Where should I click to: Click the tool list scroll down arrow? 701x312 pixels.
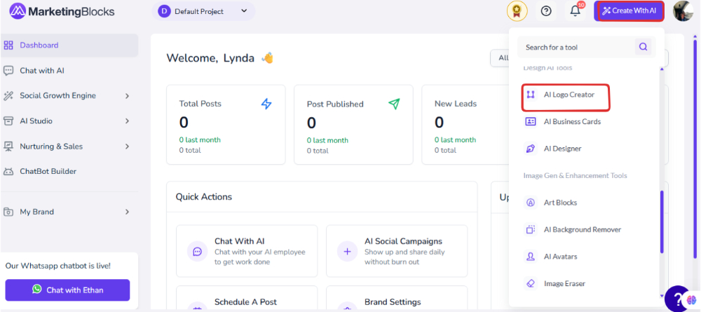click(x=662, y=295)
